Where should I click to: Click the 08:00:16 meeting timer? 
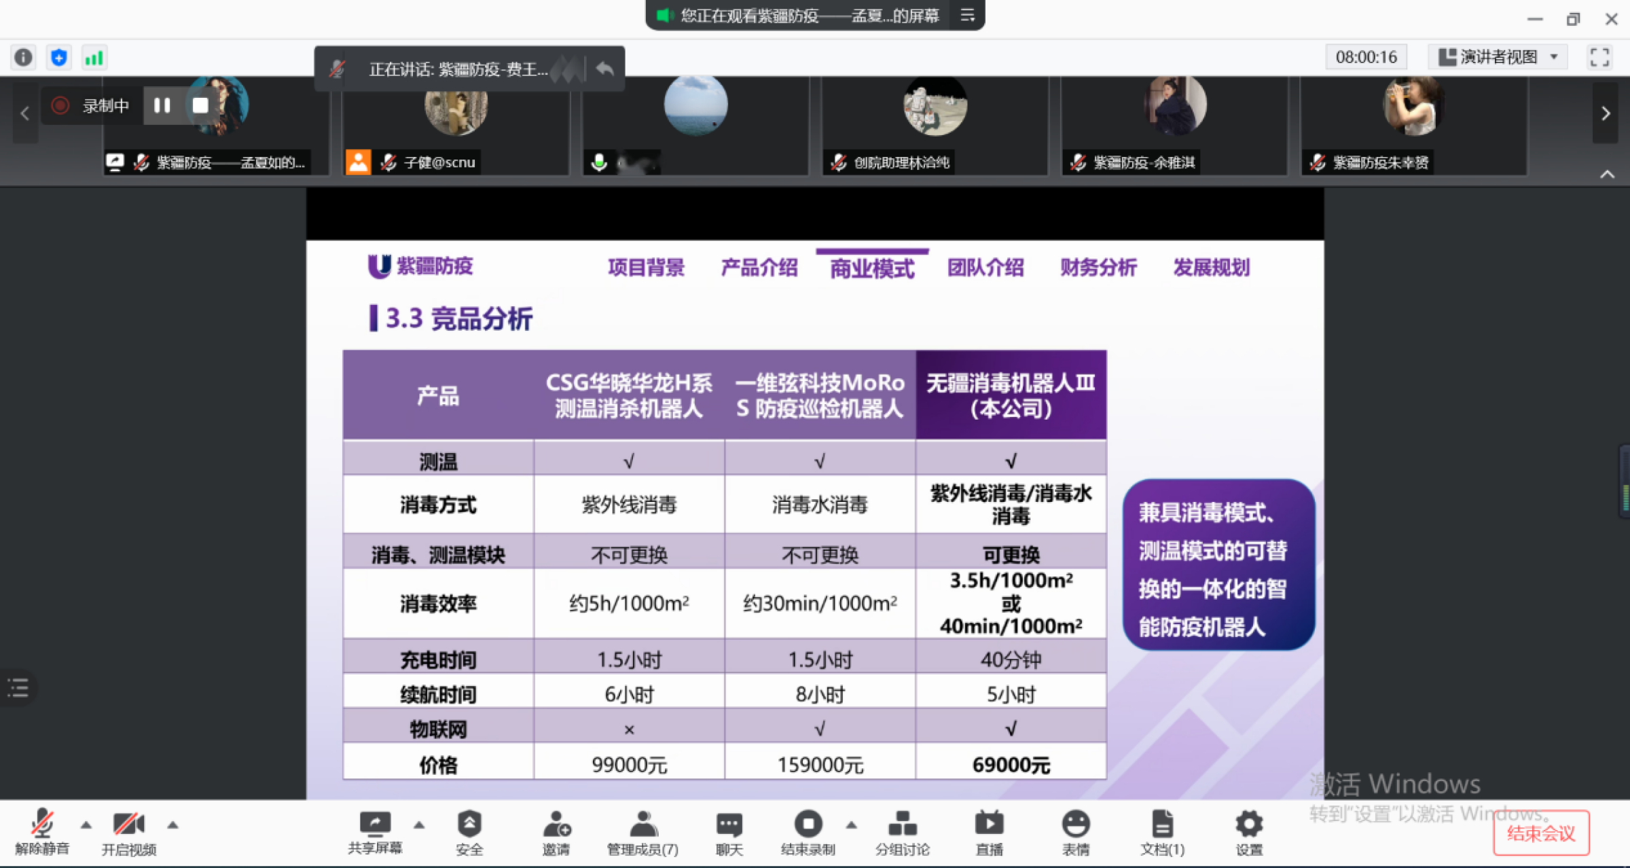click(x=1366, y=57)
